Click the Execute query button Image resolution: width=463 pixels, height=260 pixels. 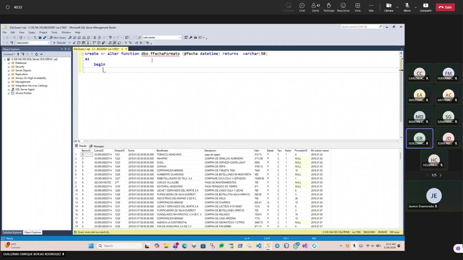pyautogui.click(x=59, y=43)
